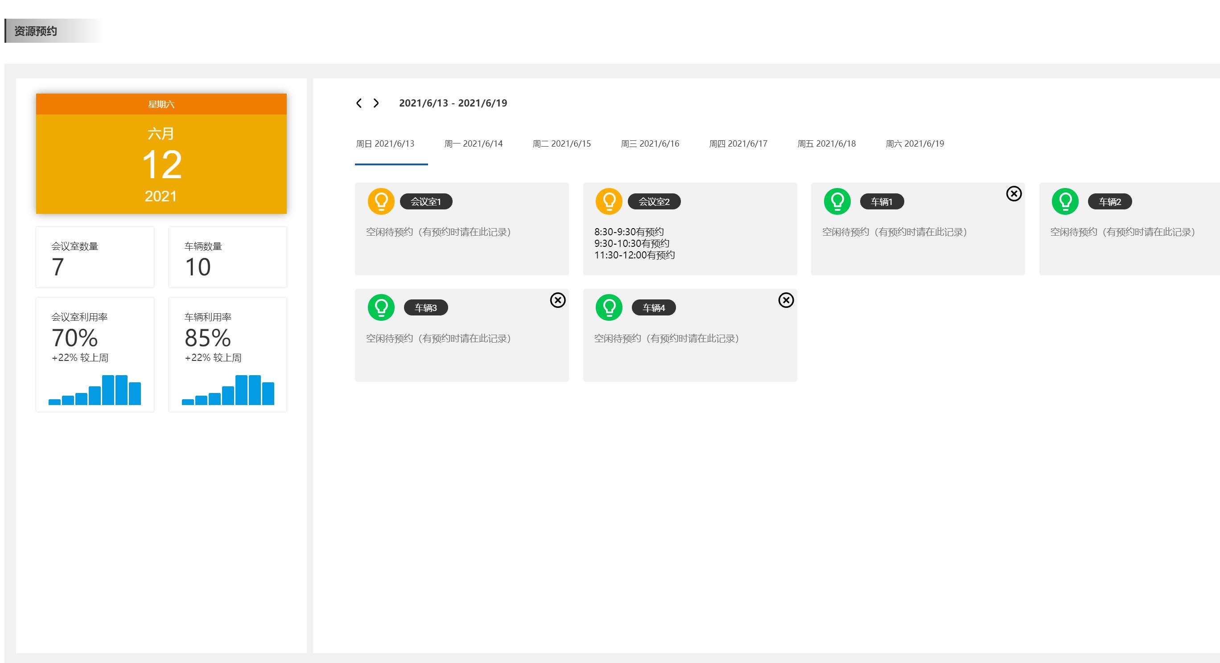
Task: Click the +22% 较上周 label under 85%
Action: (x=213, y=358)
